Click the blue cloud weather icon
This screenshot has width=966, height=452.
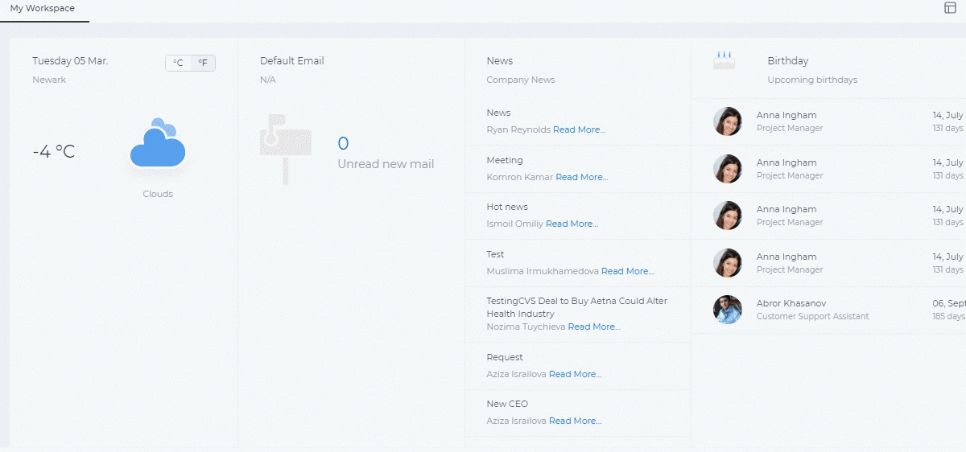(158, 143)
